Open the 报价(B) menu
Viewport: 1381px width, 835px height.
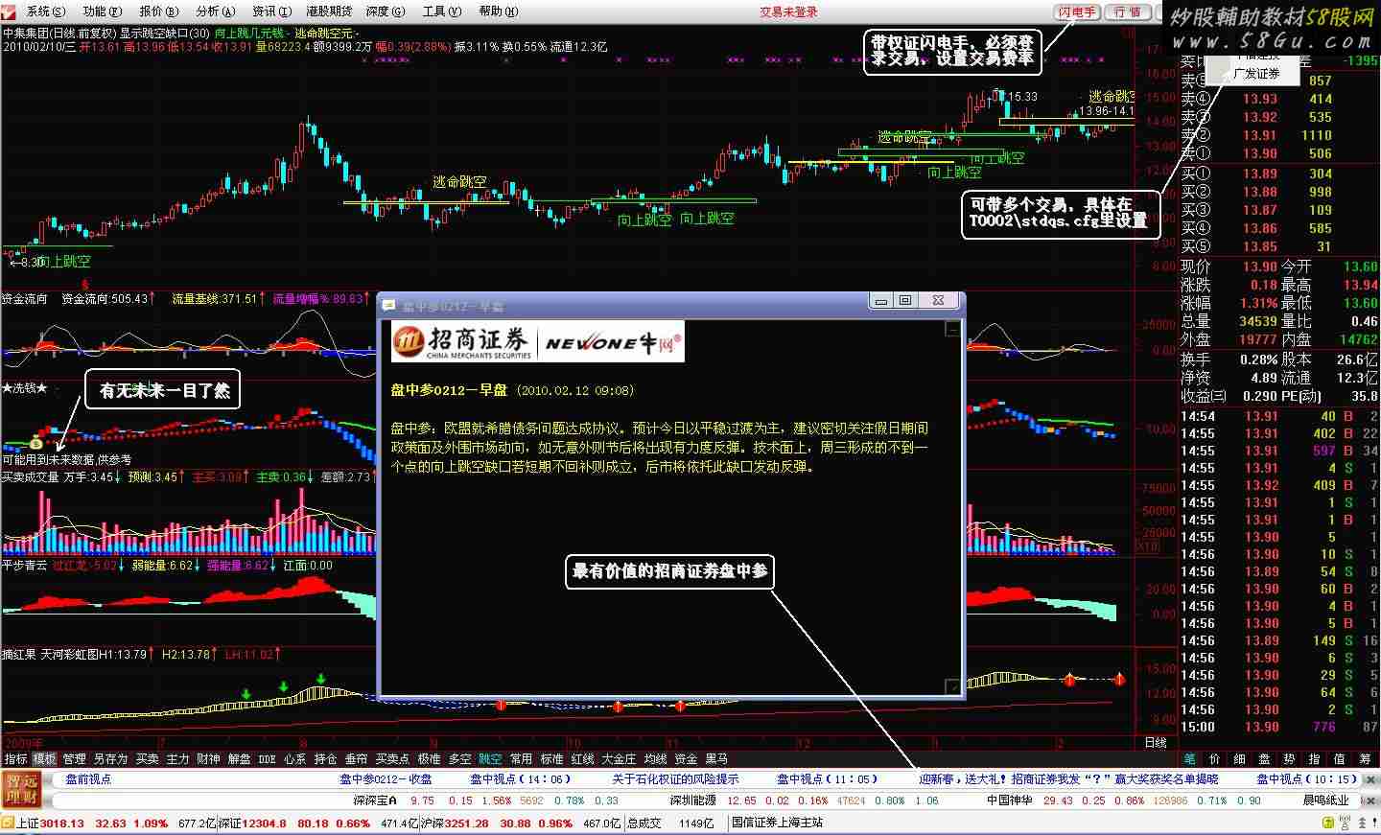point(158,12)
